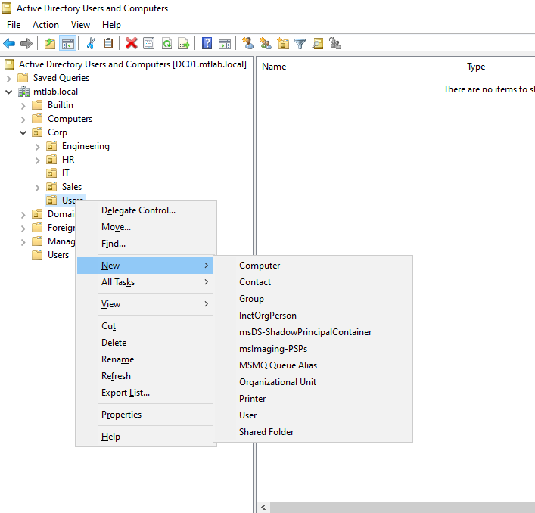This screenshot has width=535, height=513.
Task: Open Properties from context menu
Action: pos(145,415)
